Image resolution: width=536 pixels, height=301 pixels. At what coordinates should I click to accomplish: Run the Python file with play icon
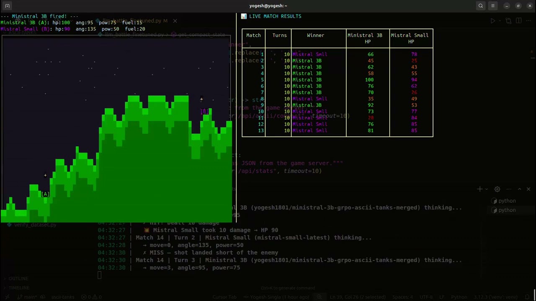click(x=492, y=20)
